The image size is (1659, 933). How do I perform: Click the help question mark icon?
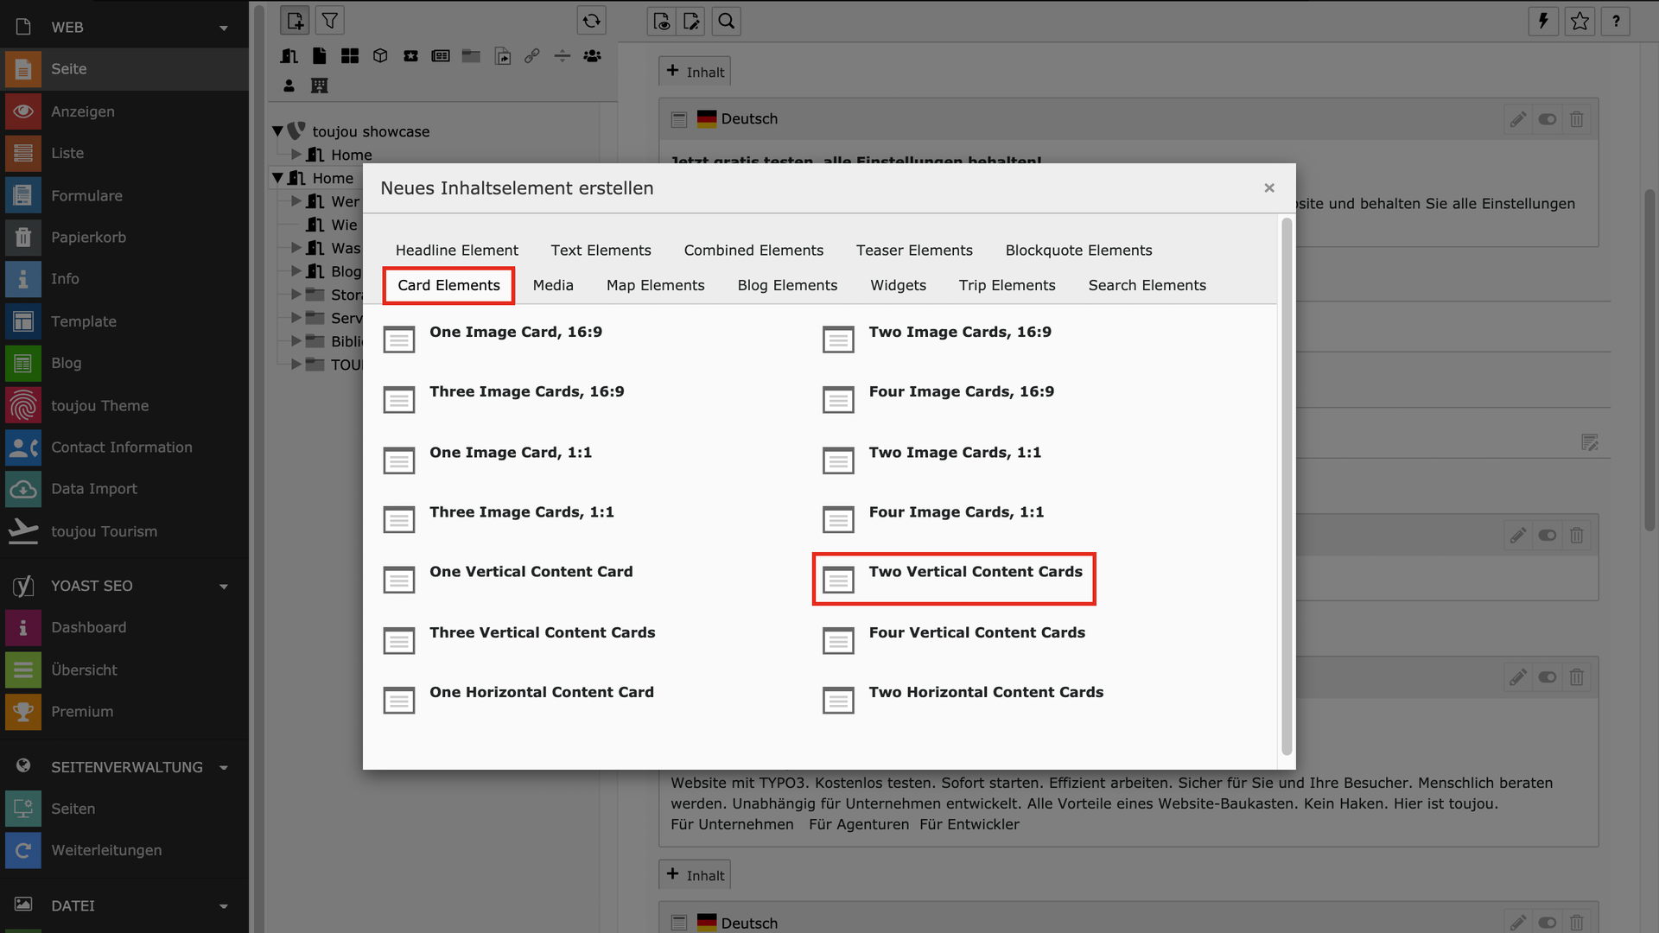coord(1616,22)
